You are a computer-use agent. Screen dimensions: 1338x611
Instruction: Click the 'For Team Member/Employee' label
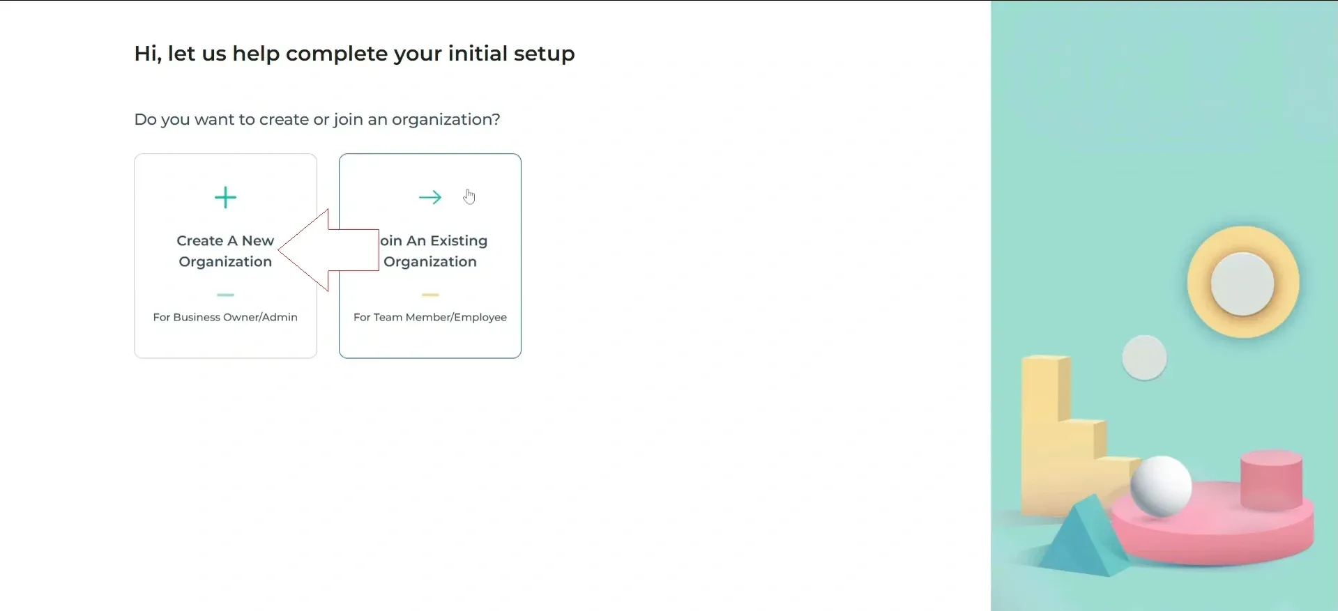pyautogui.click(x=430, y=317)
